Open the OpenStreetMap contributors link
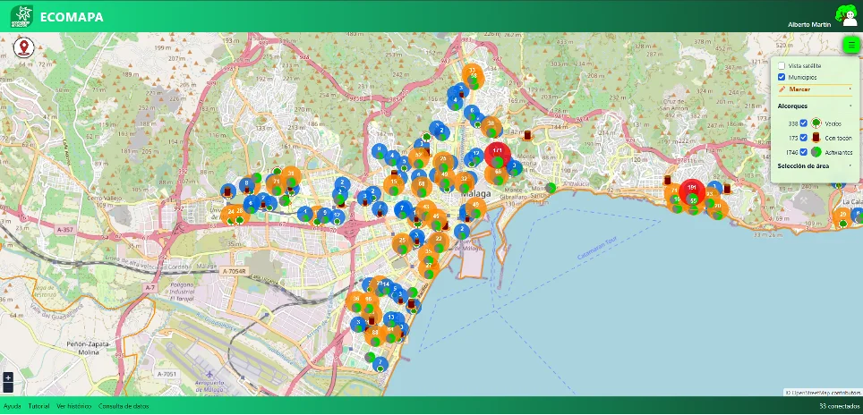The image size is (863, 415). click(x=825, y=393)
